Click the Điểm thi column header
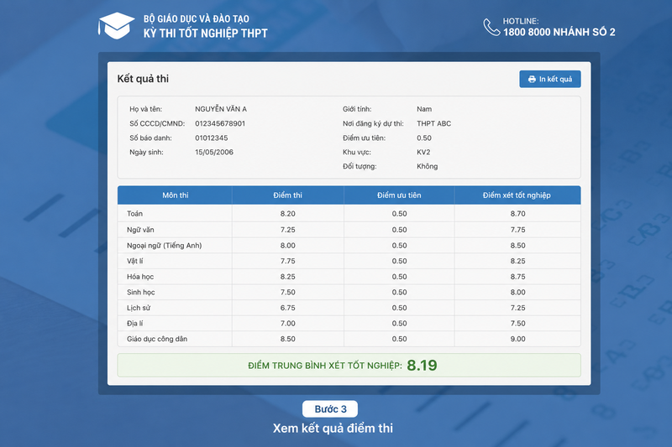The height and width of the screenshot is (447, 672). point(287,195)
